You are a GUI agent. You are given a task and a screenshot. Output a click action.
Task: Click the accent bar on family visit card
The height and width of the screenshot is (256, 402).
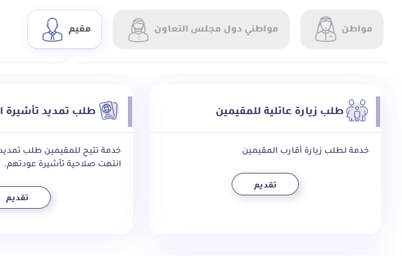[x=378, y=111]
